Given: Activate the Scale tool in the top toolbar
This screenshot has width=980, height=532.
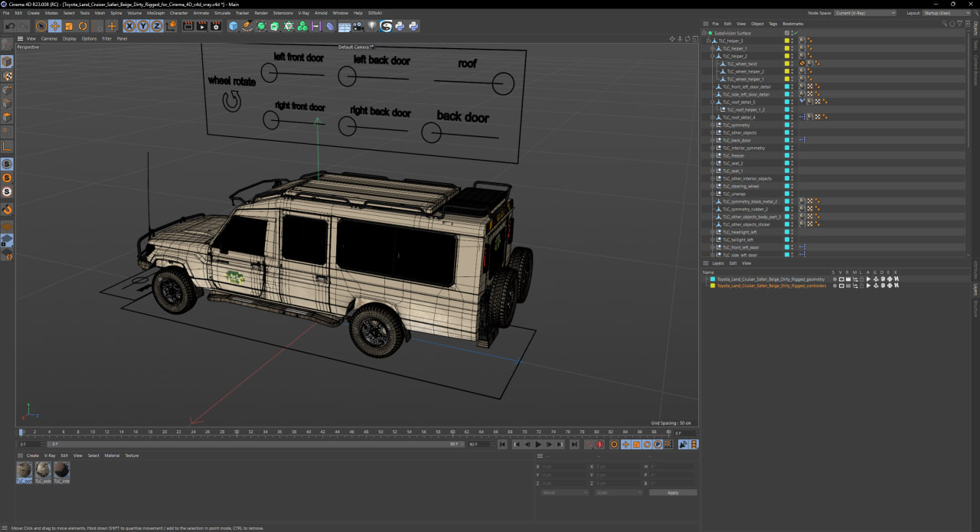Looking at the screenshot, I should 69,26.
